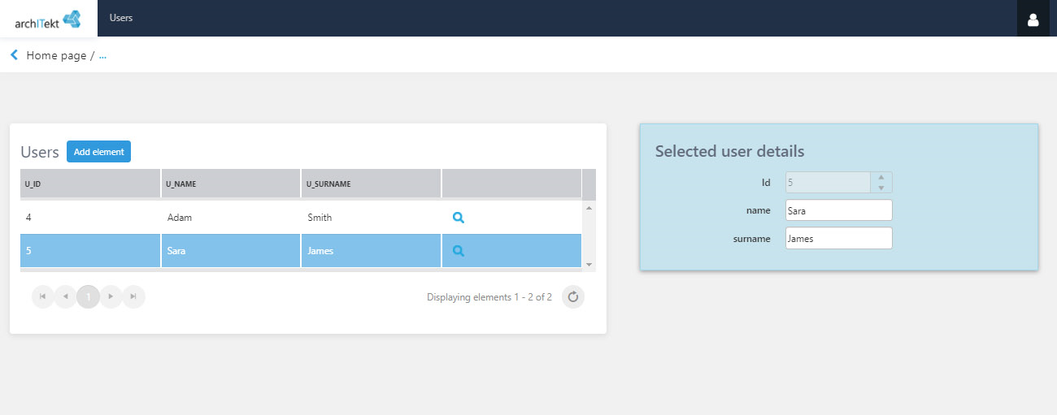Screen dimensions: 1057x415
Task: Click the table scrollbar up arrow
Action: click(x=589, y=208)
